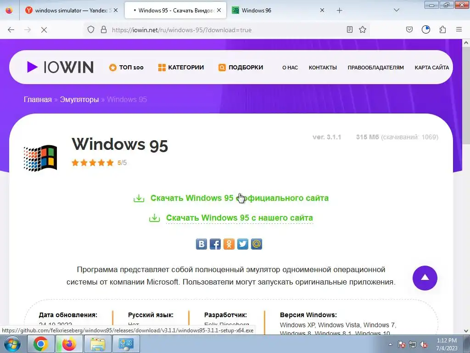
Task: Open the ТОП 100 menu item
Action: point(126,68)
